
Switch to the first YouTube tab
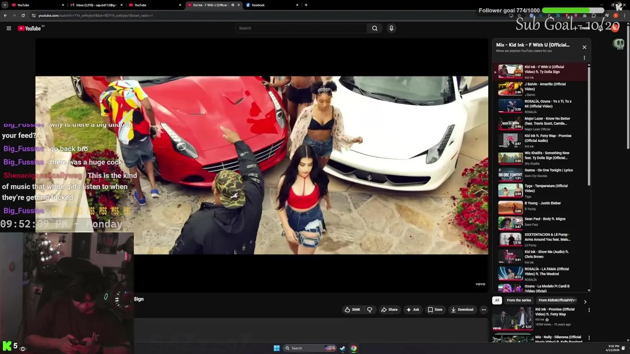38,5
